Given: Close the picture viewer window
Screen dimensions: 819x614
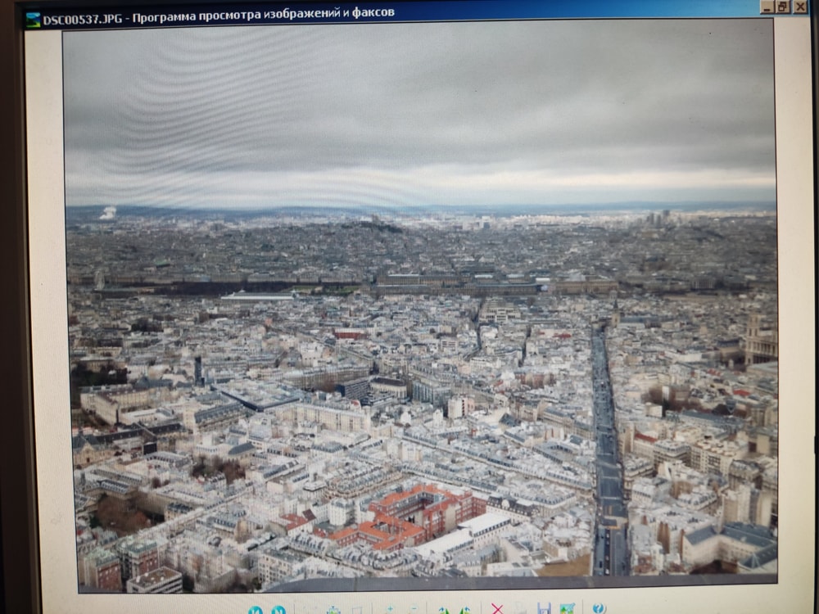Looking at the screenshot, I should point(800,7).
